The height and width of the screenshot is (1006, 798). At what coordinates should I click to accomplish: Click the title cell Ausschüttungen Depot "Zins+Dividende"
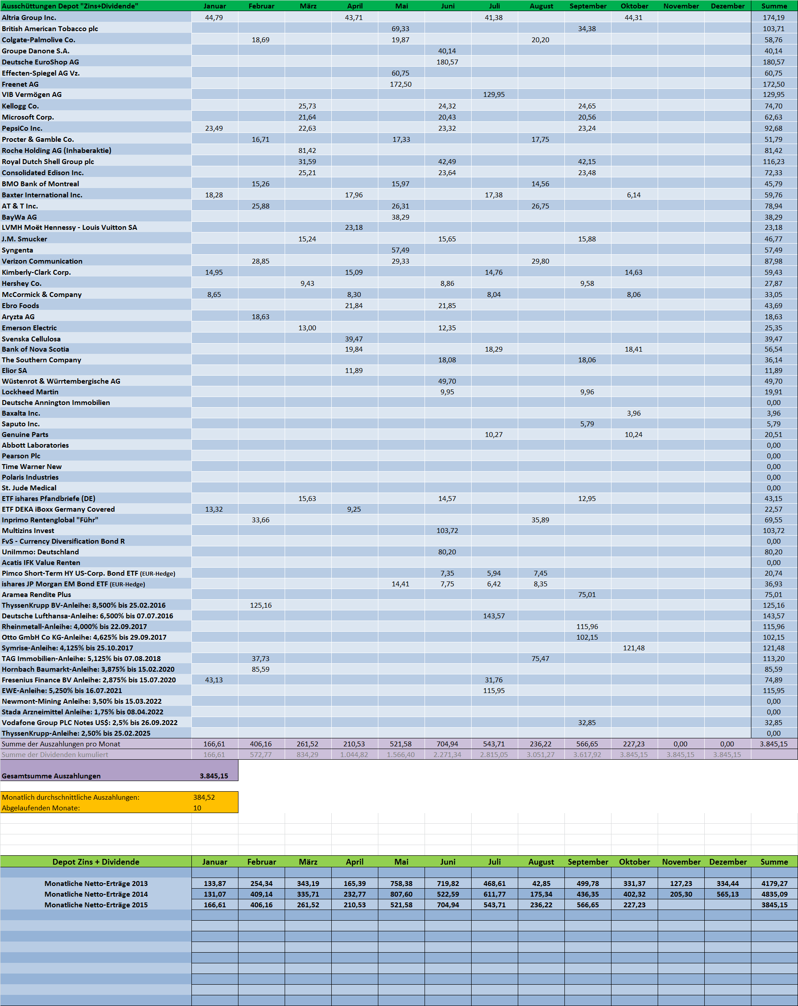pos(70,6)
